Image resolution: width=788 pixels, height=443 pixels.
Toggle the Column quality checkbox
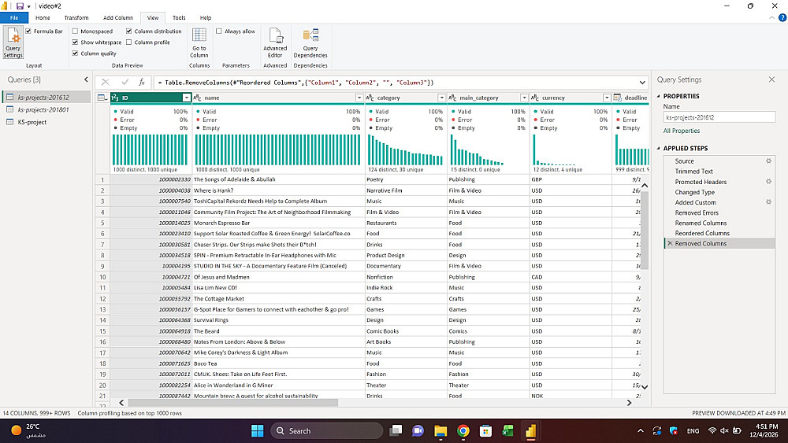(75, 54)
